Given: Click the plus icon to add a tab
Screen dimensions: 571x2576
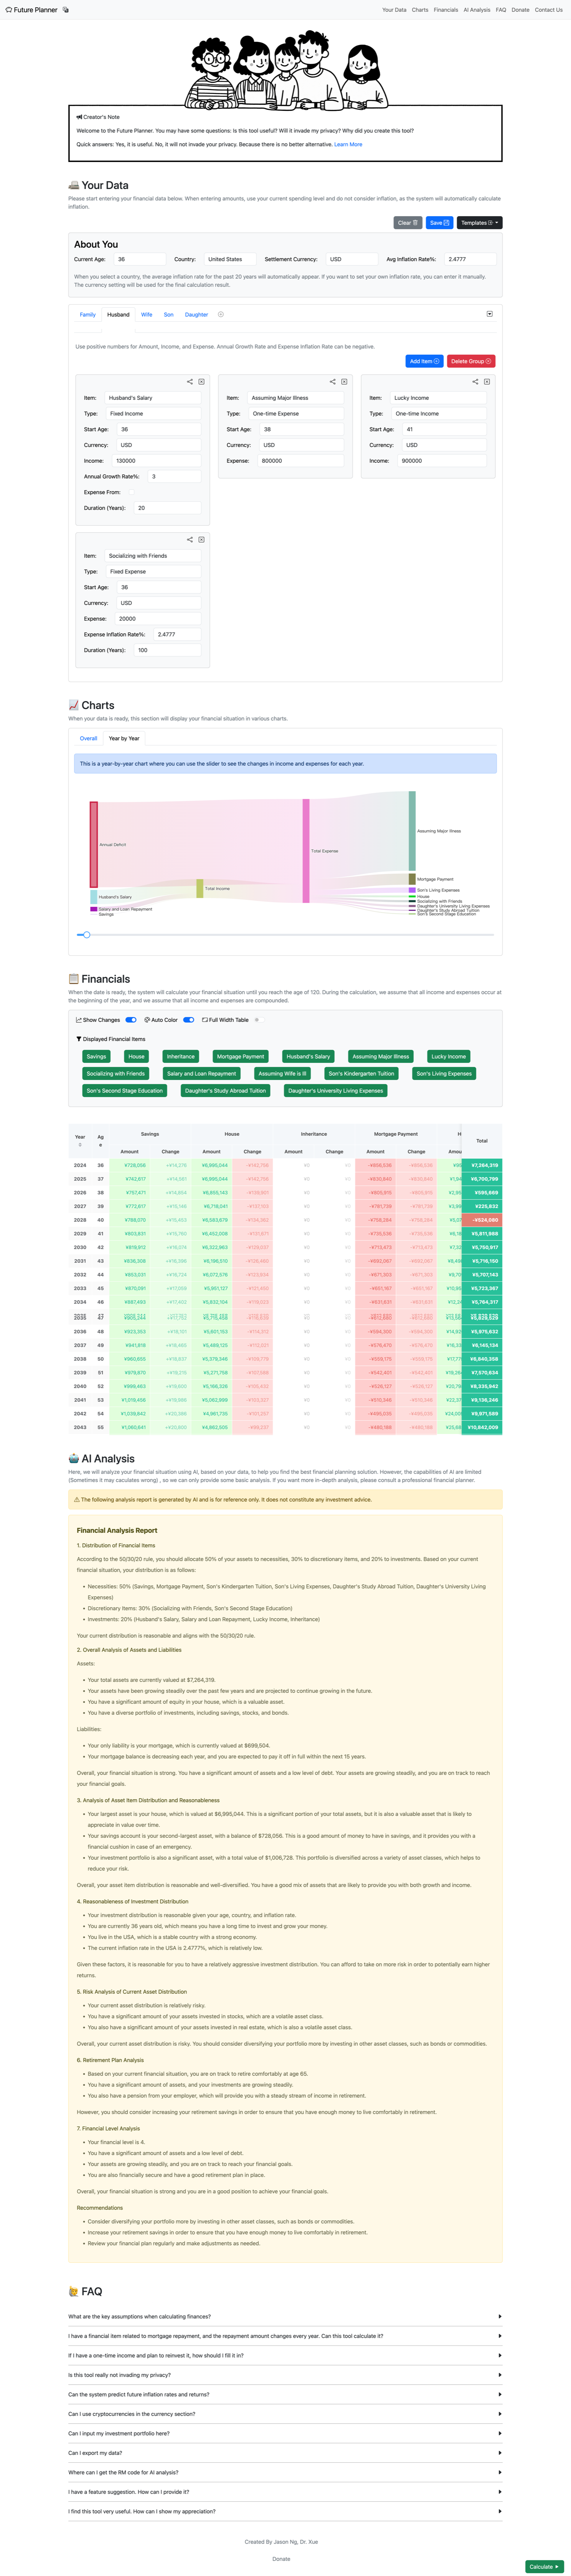Looking at the screenshot, I should pos(221,315).
